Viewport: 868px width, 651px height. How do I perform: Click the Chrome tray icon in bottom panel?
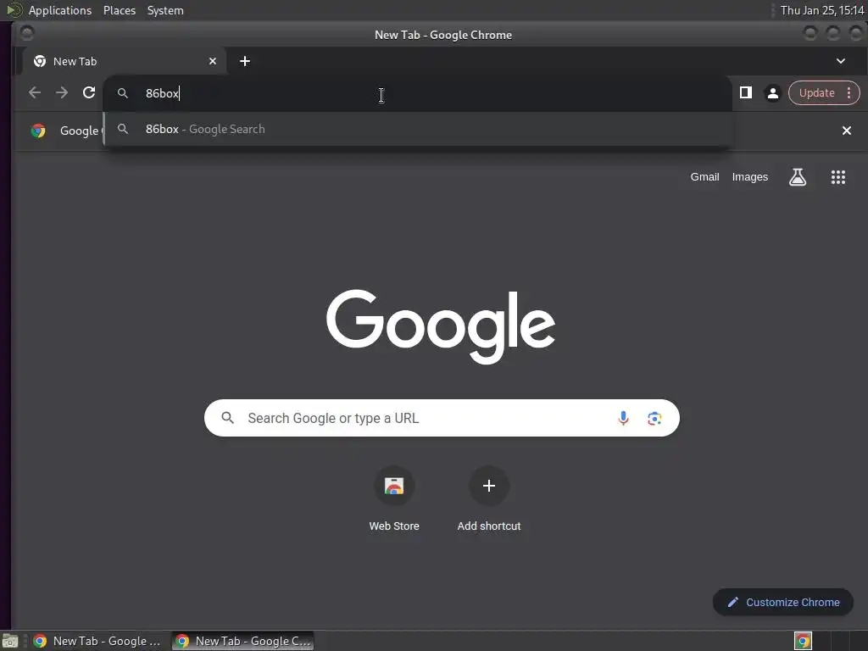click(x=803, y=641)
